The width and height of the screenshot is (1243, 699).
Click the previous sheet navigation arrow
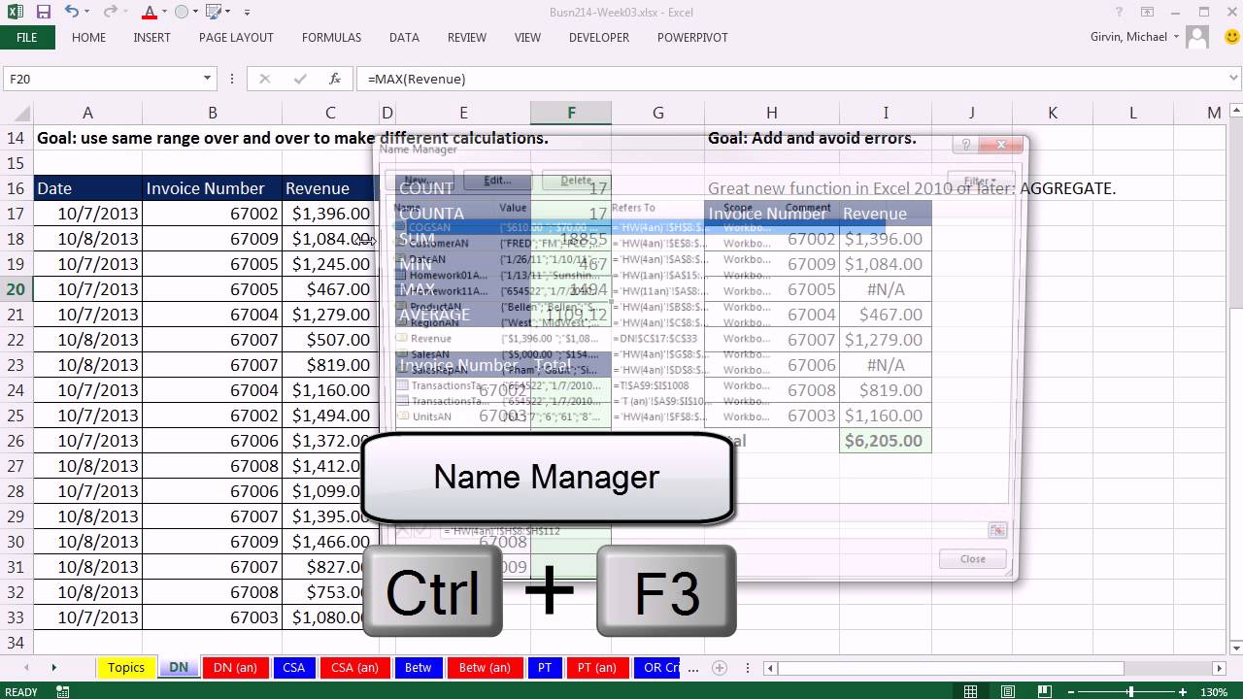(26, 668)
